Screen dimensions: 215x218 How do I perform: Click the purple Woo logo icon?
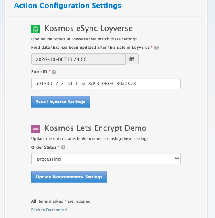pyautogui.click(x=35, y=129)
